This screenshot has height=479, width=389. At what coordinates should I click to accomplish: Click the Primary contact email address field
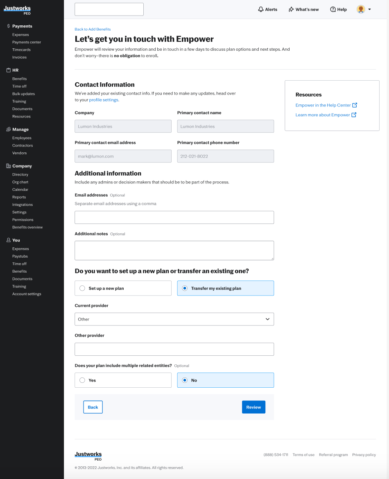click(123, 156)
